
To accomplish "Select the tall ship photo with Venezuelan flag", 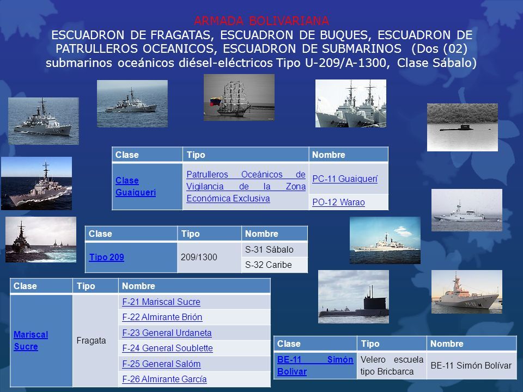I will [x=239, y=97].
